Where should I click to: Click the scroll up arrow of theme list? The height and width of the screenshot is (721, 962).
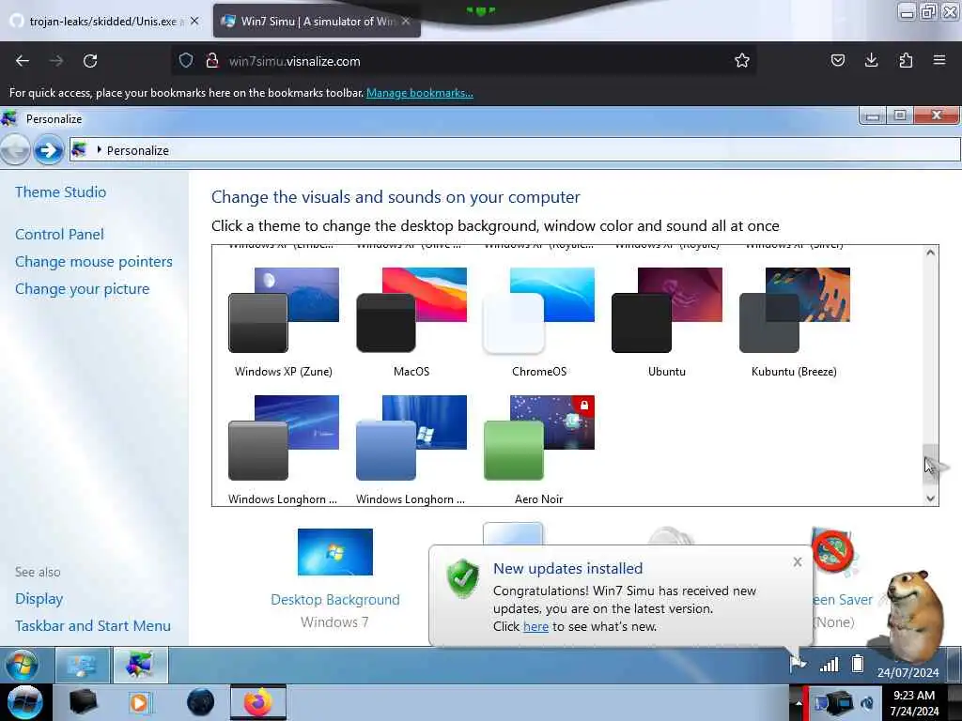tap(931, 253)
